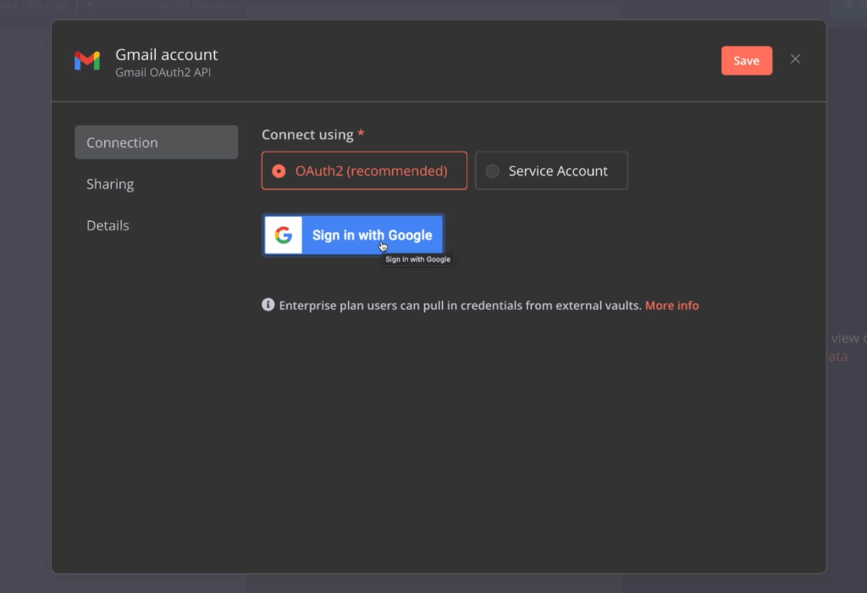
Task: Go to the Details tab
Action: pos(108,225)
